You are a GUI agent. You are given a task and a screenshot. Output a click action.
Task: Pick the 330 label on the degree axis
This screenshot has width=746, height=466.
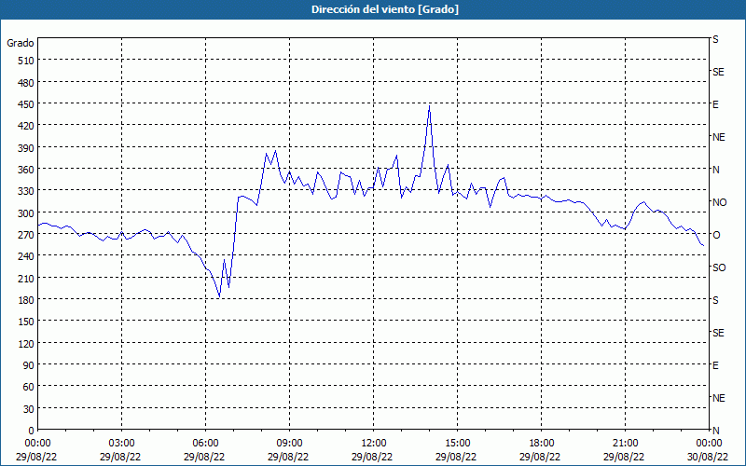(x=26, y=191)
